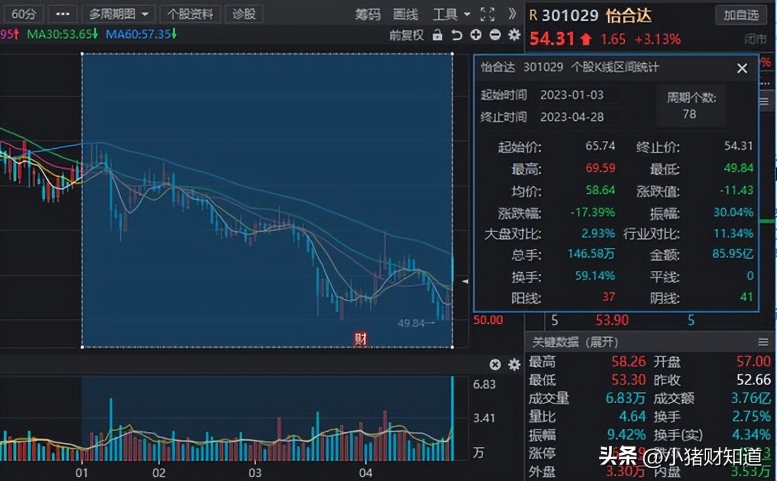Zoom out using the minus icon

pyautogui.click(x=494, y=35)
